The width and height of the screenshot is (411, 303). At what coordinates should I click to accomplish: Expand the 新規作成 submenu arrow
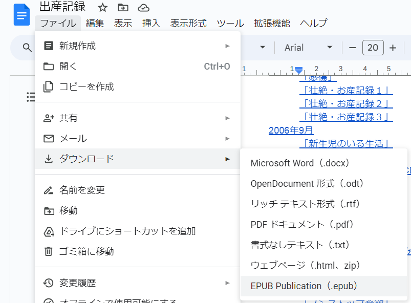[228, 46]
